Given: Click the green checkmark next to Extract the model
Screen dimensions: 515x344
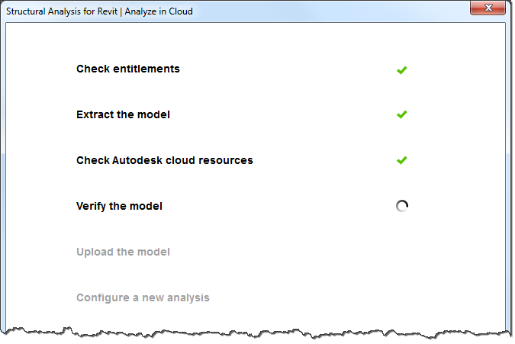Looking at the screenshot, I should (402, 115).
